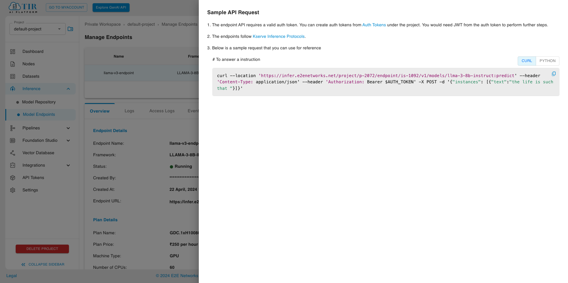
Task: Open Kserve Inference Protocols link
Action: (x=278, y=36)
